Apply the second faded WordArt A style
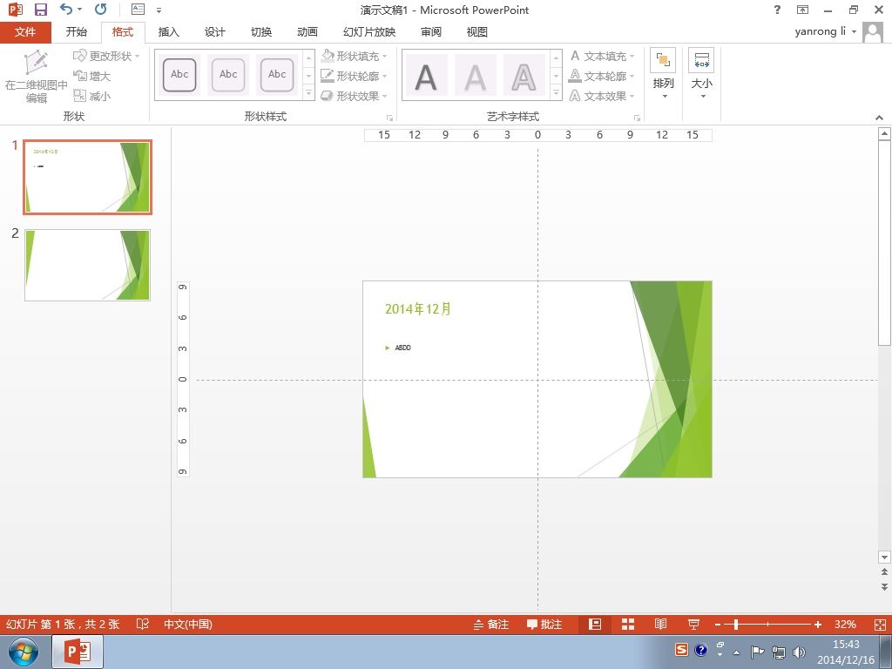892x669 pixels. 475,76
